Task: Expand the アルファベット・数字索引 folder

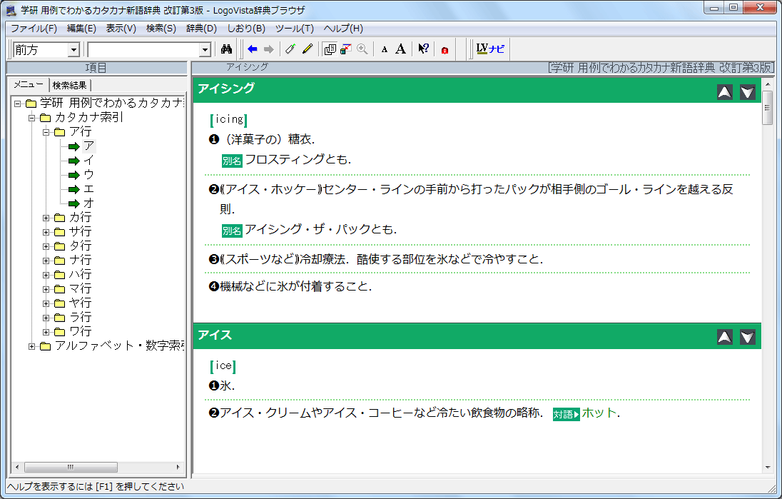Action: [32, 346]
